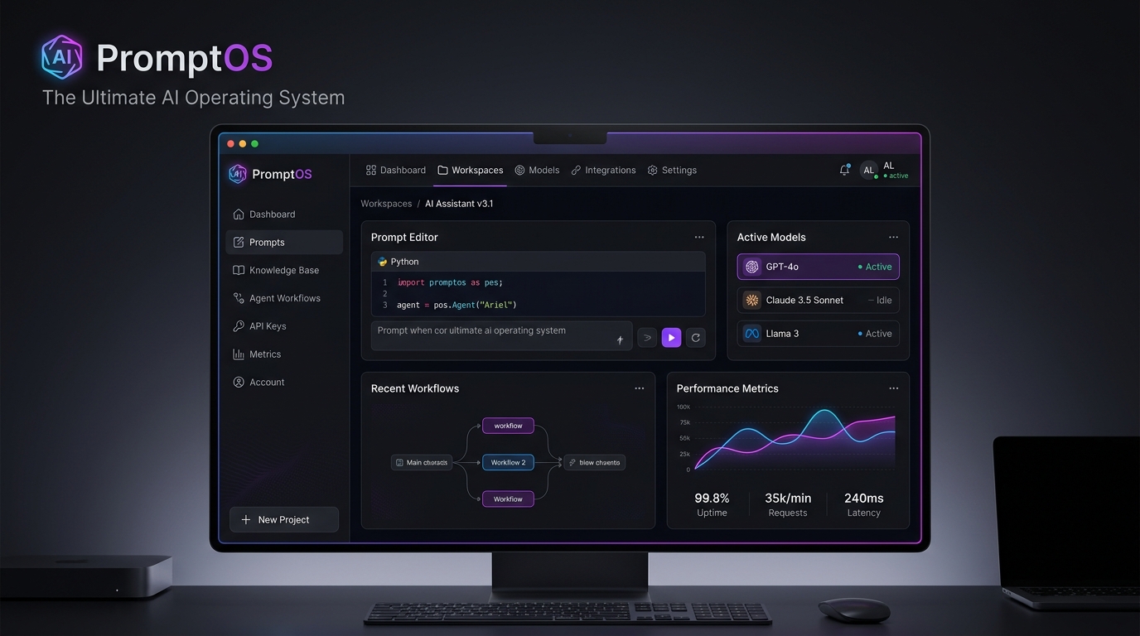Run the prompt with the purple play button

pos(671,337)
